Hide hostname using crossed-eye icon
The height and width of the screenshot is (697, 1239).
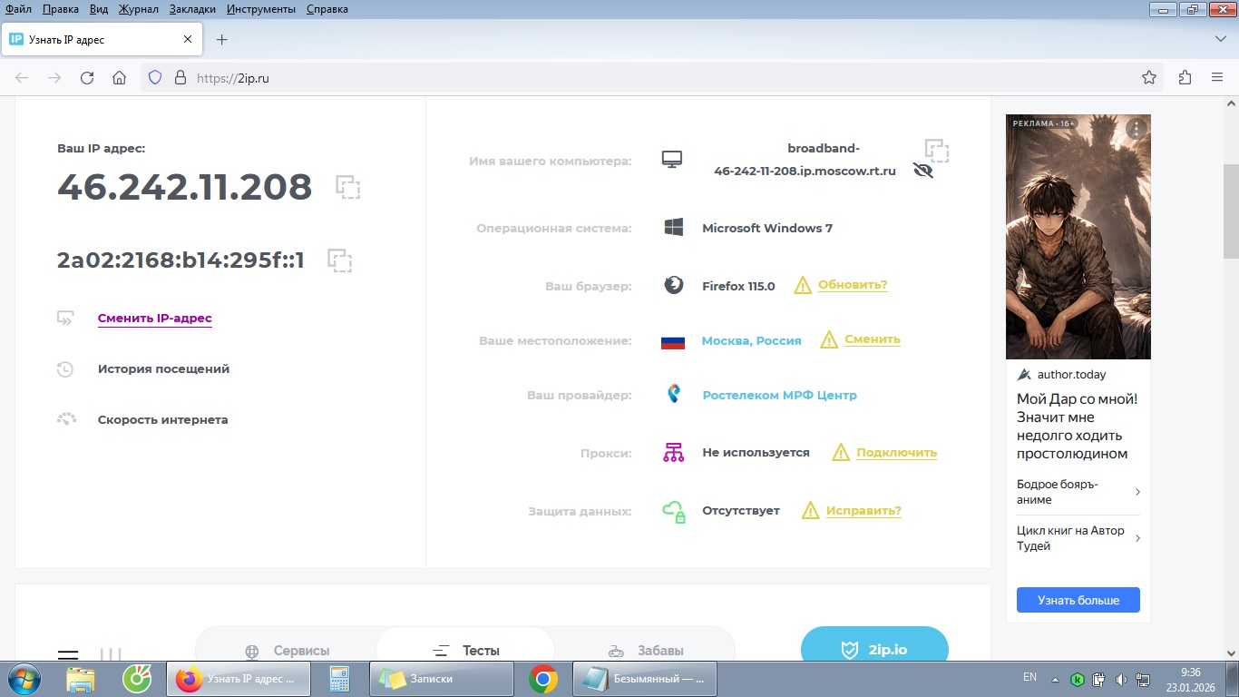click(x=923, y=171)
